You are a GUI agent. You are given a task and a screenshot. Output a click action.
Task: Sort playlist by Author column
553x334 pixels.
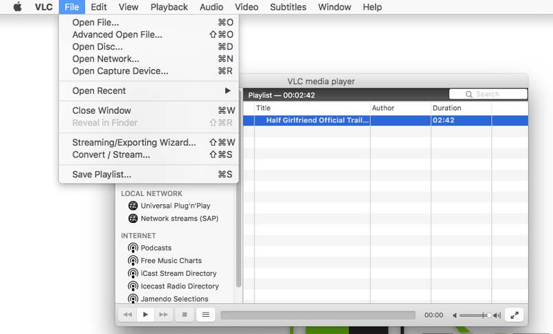point(400,108)
